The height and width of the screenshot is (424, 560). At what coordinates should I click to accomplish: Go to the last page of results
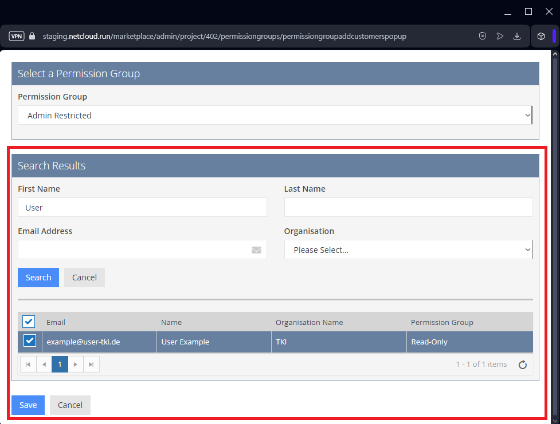click(x=91, y=364)
